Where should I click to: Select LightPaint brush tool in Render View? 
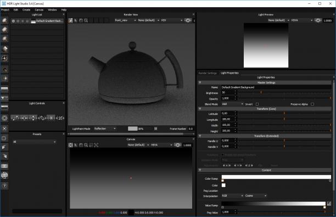[70, 20]
